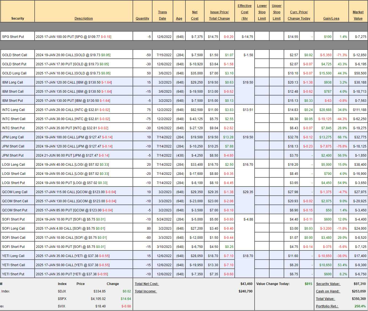The height and width of the screenshot is (311, 368).
Task: Open the Portfolio Ret. label link
Action: pos(327,306)
